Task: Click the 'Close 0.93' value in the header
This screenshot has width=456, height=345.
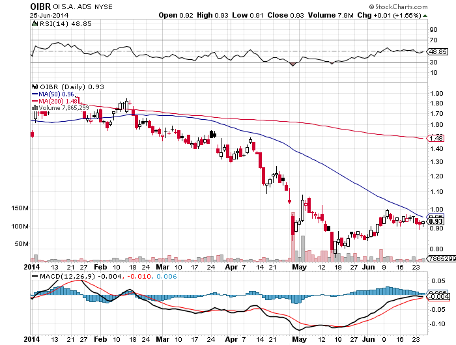Action: [285, 15]
